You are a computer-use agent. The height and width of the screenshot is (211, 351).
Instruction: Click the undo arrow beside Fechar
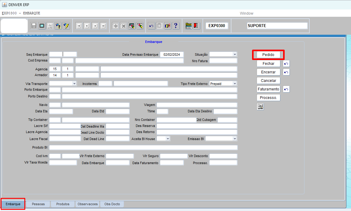[x=286, y=64]
